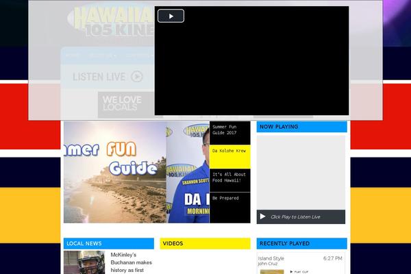Open the football player news thumbnail
411x274 pixels.
[84, 262]
